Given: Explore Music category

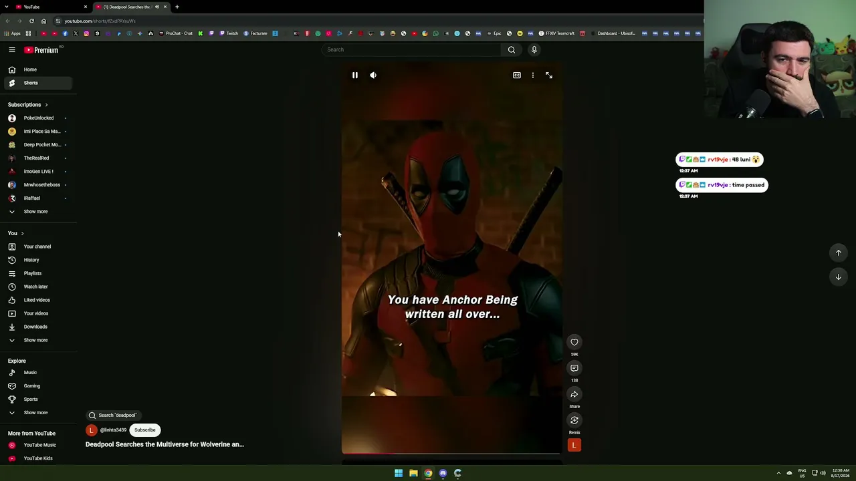Looking at the screenshot, I should coord(38,373).
